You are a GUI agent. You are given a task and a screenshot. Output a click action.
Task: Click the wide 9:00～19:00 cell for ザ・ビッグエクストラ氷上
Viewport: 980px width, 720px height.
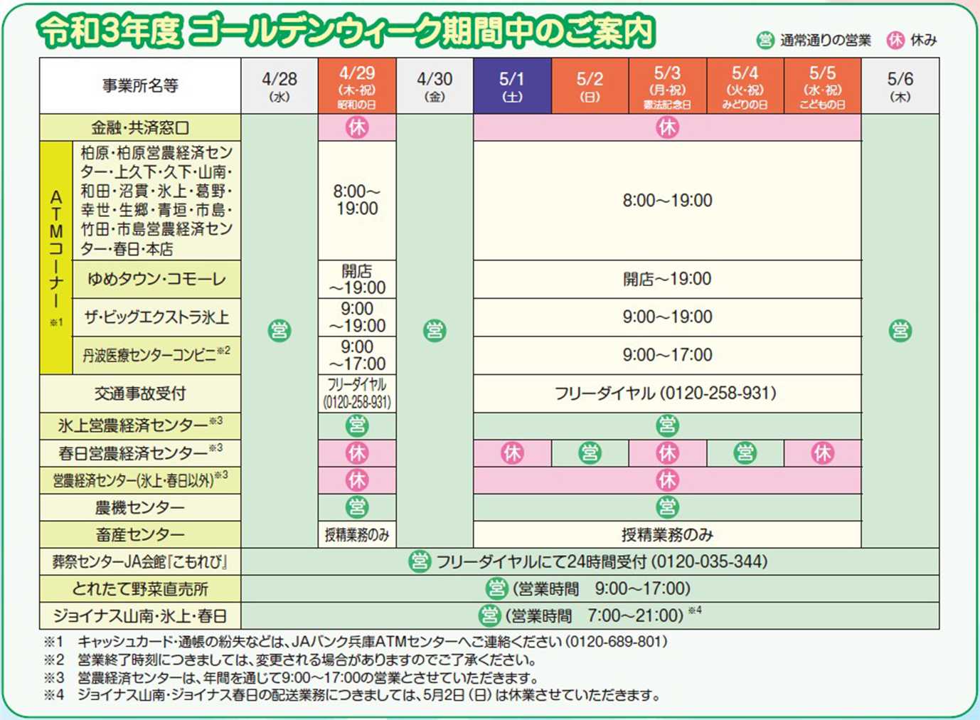click(667, 317)
